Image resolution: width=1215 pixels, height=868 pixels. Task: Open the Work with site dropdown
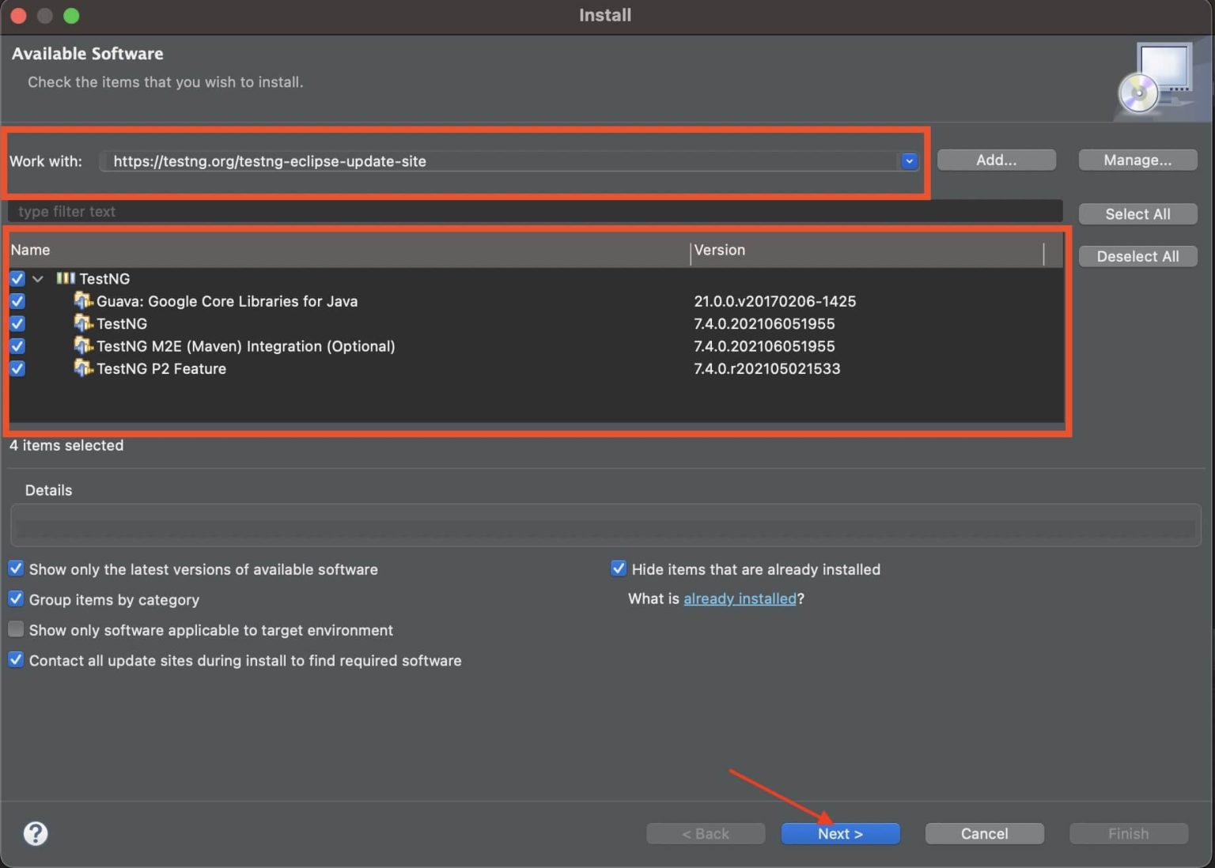point(909,161)
